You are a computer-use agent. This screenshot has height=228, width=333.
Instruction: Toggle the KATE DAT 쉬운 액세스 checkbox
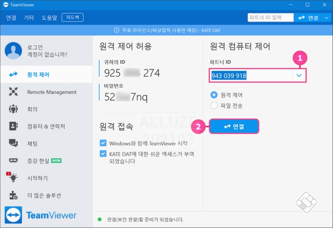coord(103,154)
